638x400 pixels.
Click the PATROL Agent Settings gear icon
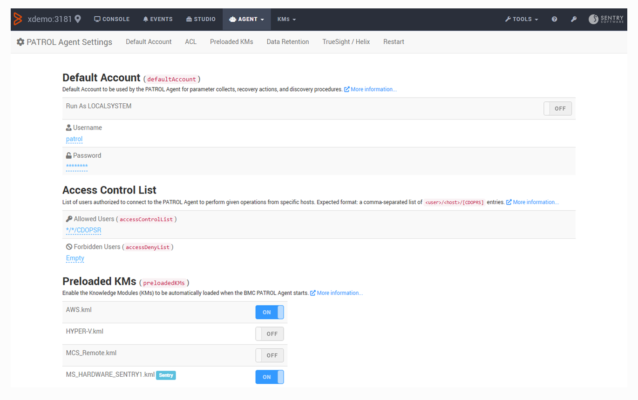click(x=20, y=42)
